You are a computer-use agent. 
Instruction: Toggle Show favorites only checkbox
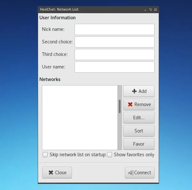coord(109,155)
